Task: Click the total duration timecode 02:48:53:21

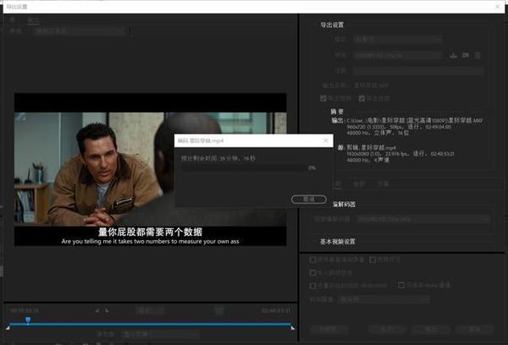Action: 276,310
